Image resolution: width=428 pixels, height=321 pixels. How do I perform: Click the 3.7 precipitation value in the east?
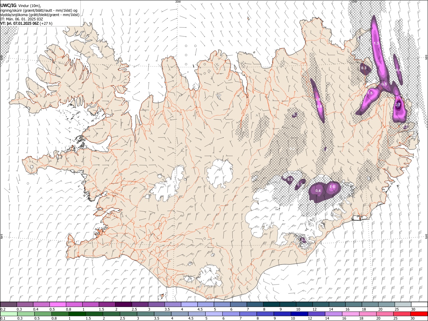tap(398, 105)
